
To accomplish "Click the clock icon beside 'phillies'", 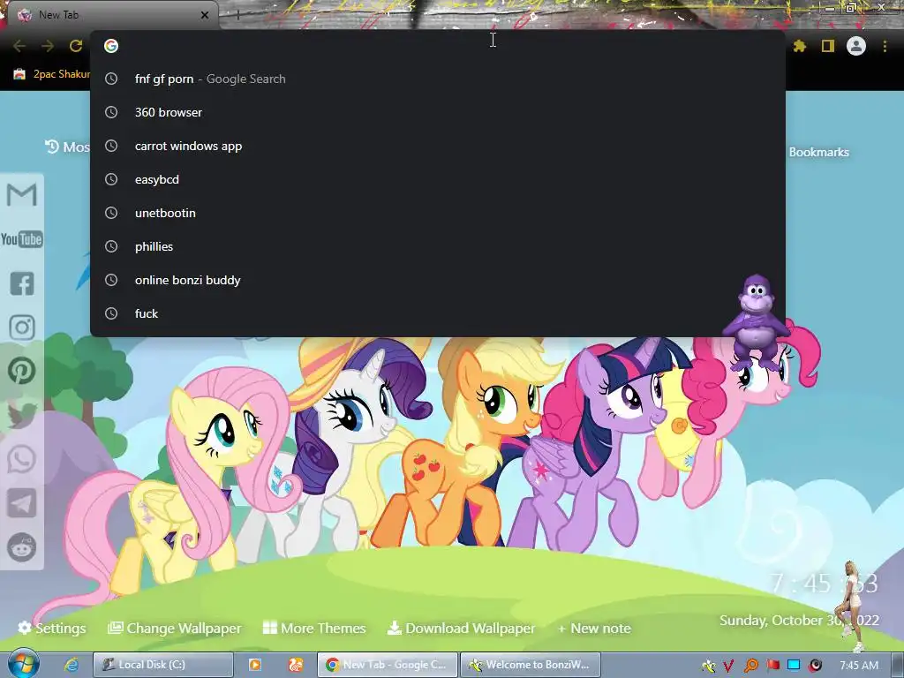I will [111, 246].
